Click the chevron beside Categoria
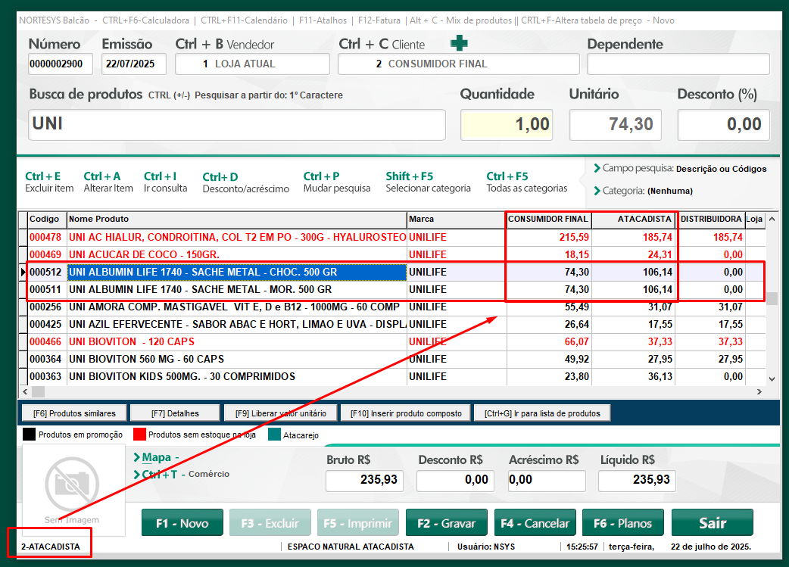 pos(597,191)
